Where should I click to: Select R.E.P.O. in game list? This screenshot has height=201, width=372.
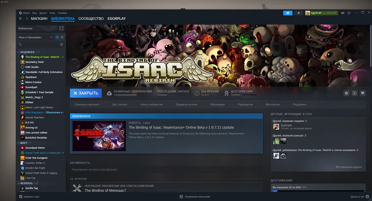[x=29, y=122]
